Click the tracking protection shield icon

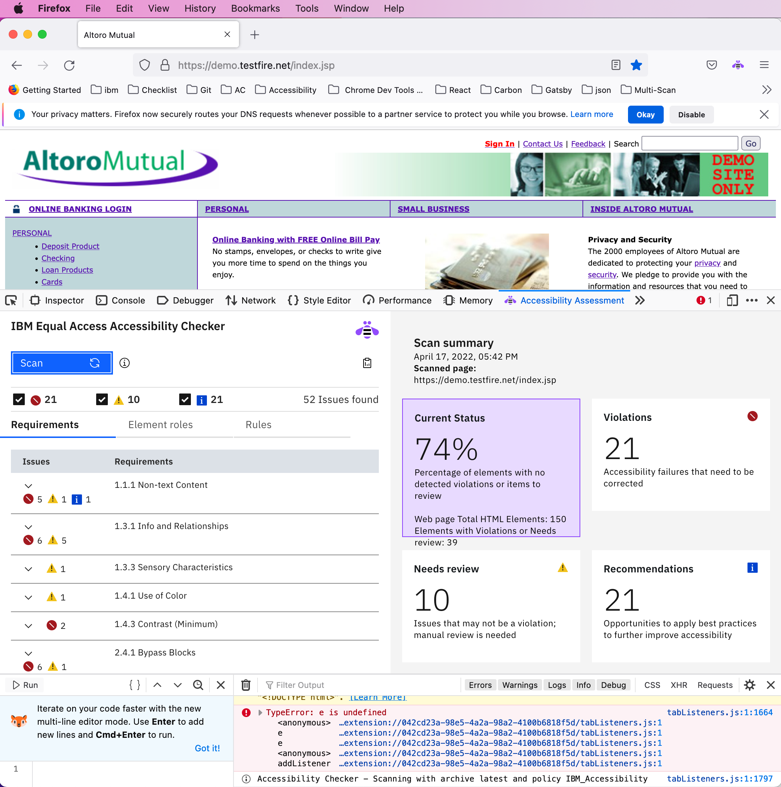[145, 65]
